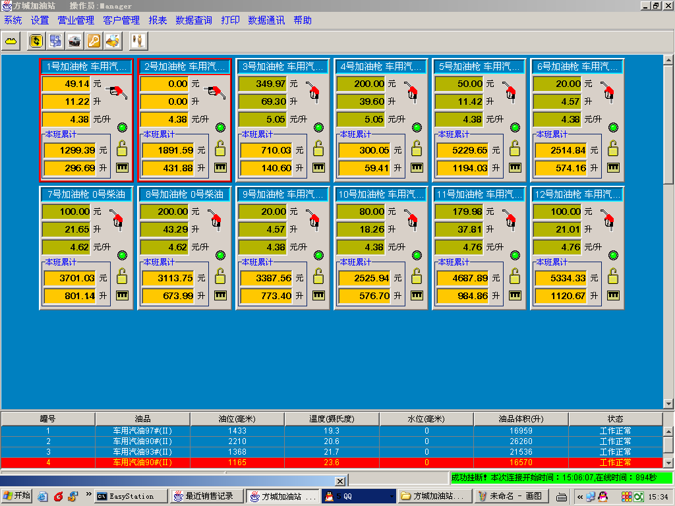Click the counter icon on pump 4

417,167
